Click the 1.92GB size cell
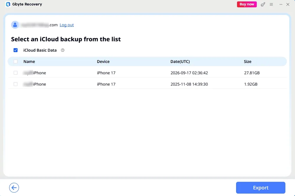Viewport: 295px width, 196px height. pyautogui.click(x=250, y=84)
